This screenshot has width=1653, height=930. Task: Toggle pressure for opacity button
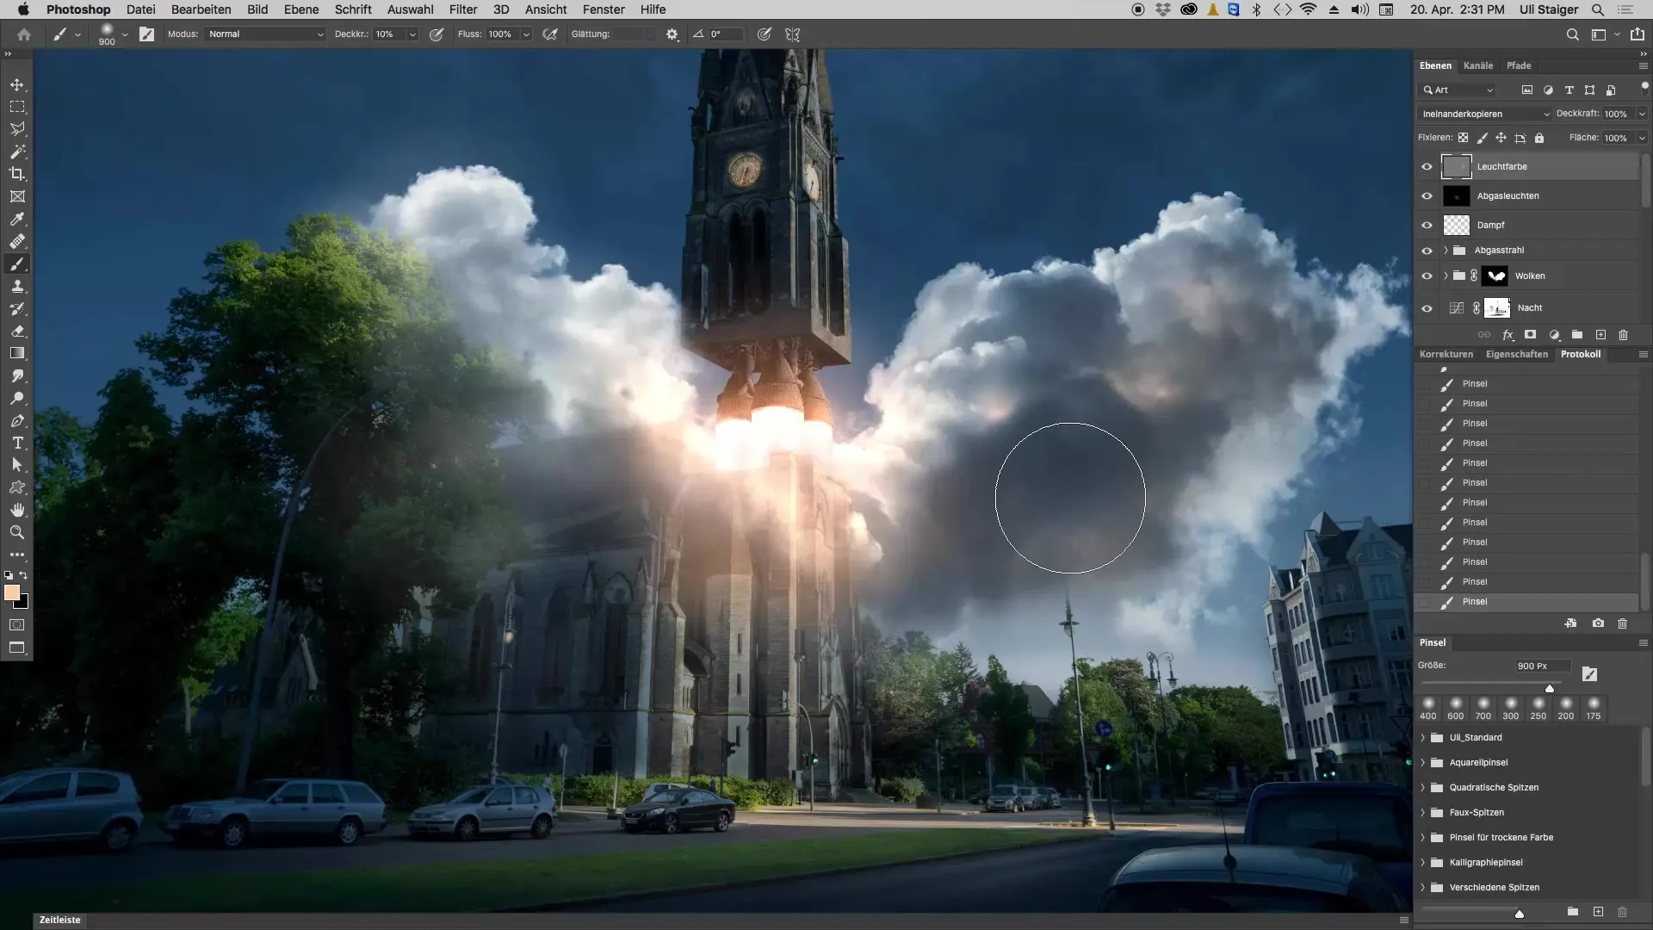point(436,34)
